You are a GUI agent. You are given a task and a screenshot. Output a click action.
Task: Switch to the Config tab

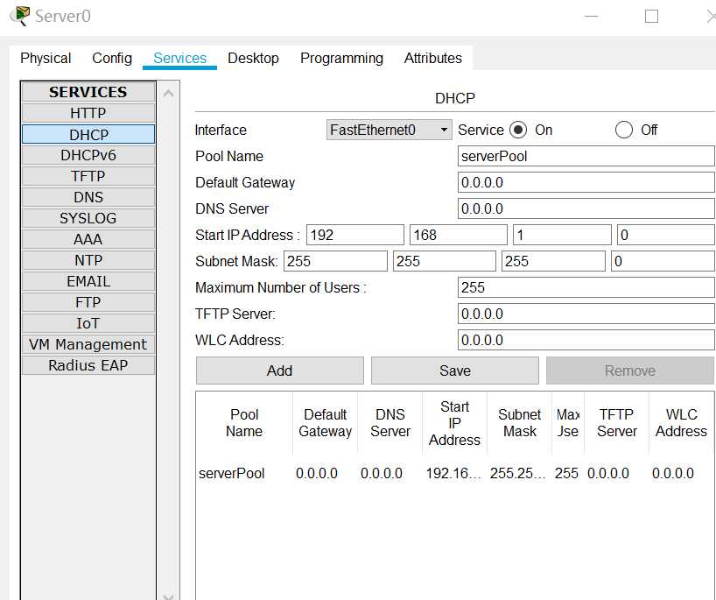112,59
